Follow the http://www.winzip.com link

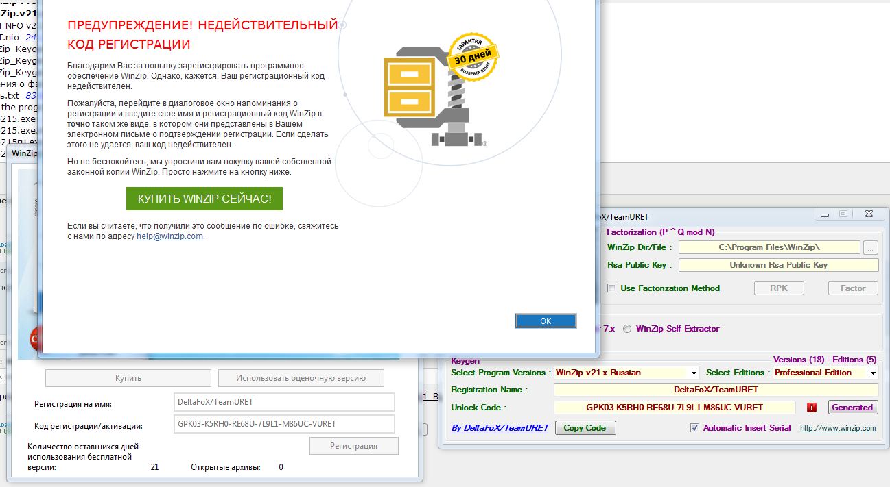click(x=838, y=428)
